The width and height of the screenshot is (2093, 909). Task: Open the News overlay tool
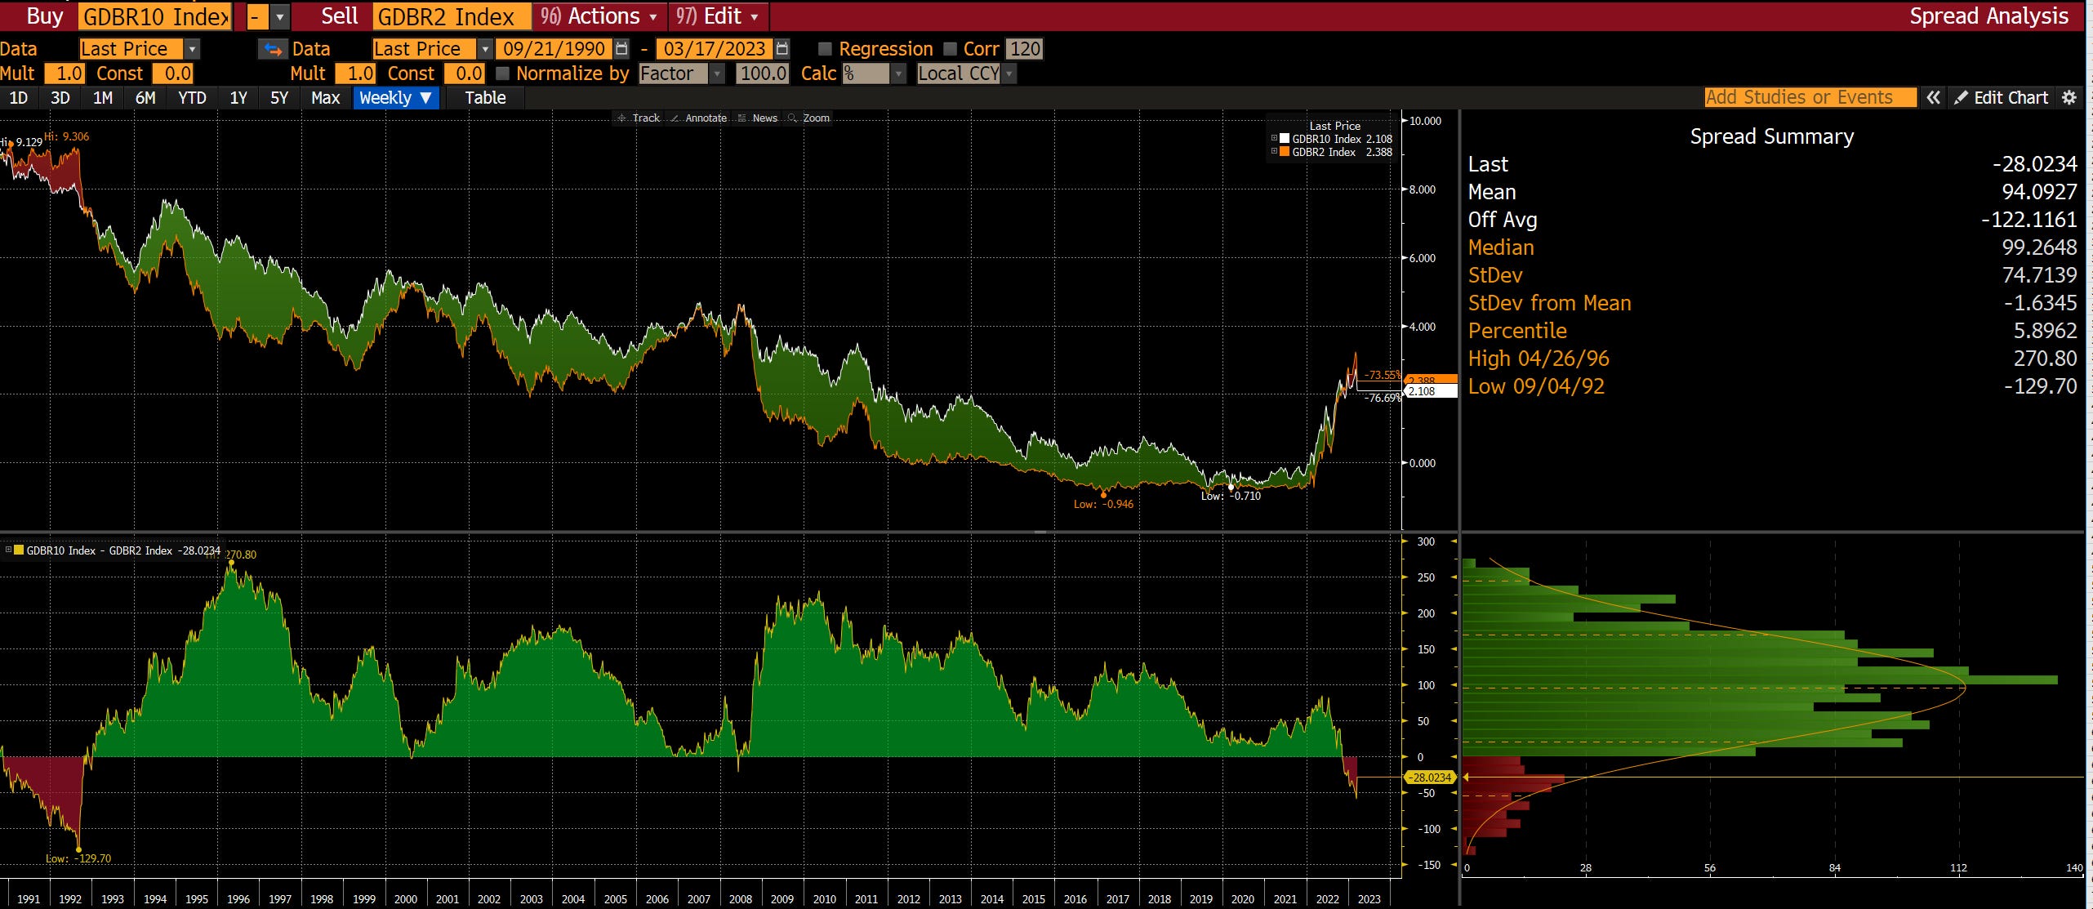point(758,118)
